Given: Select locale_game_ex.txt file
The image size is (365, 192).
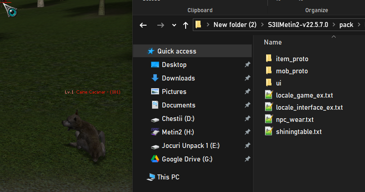Looking at the screenshot, I should tap(304, 95).
